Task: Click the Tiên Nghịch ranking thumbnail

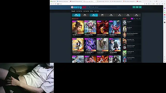Action: (125, 23)
